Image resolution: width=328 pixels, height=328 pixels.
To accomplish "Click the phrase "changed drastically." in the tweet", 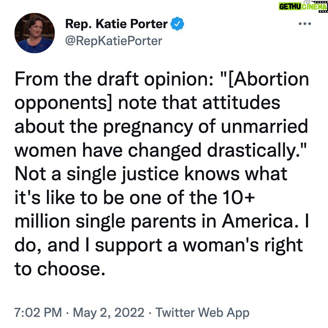I will (x=217, y=151).
